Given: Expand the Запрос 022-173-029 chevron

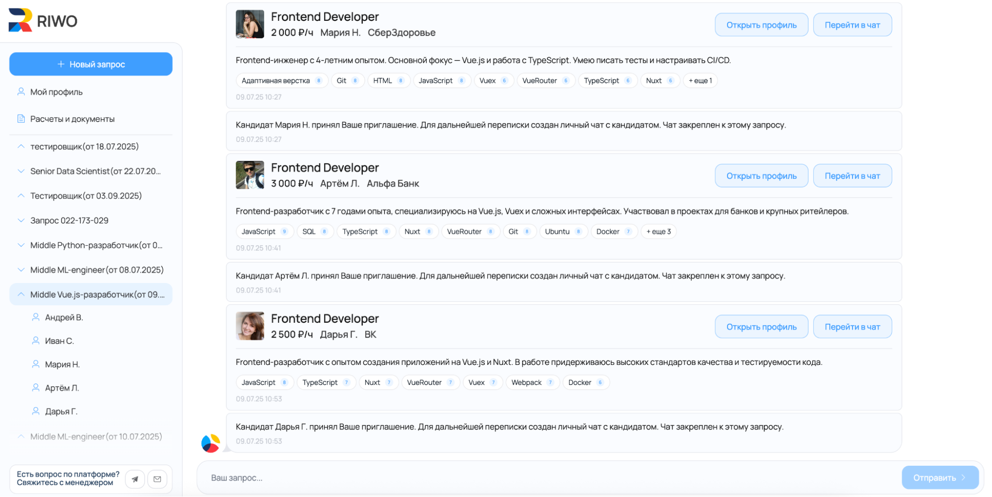Looking at the screenshot, I should [x=21, y=220].
